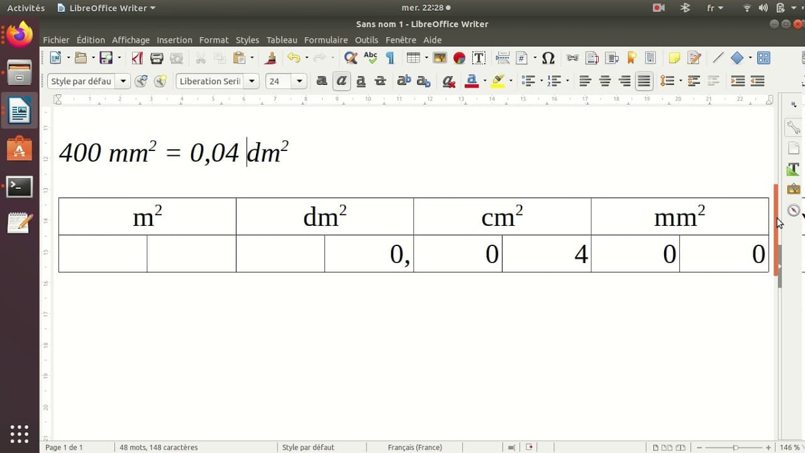Click the New Style from Selection icon
Image resolution: width=805 pixels, height=453 pixels.
pos(160,81)
